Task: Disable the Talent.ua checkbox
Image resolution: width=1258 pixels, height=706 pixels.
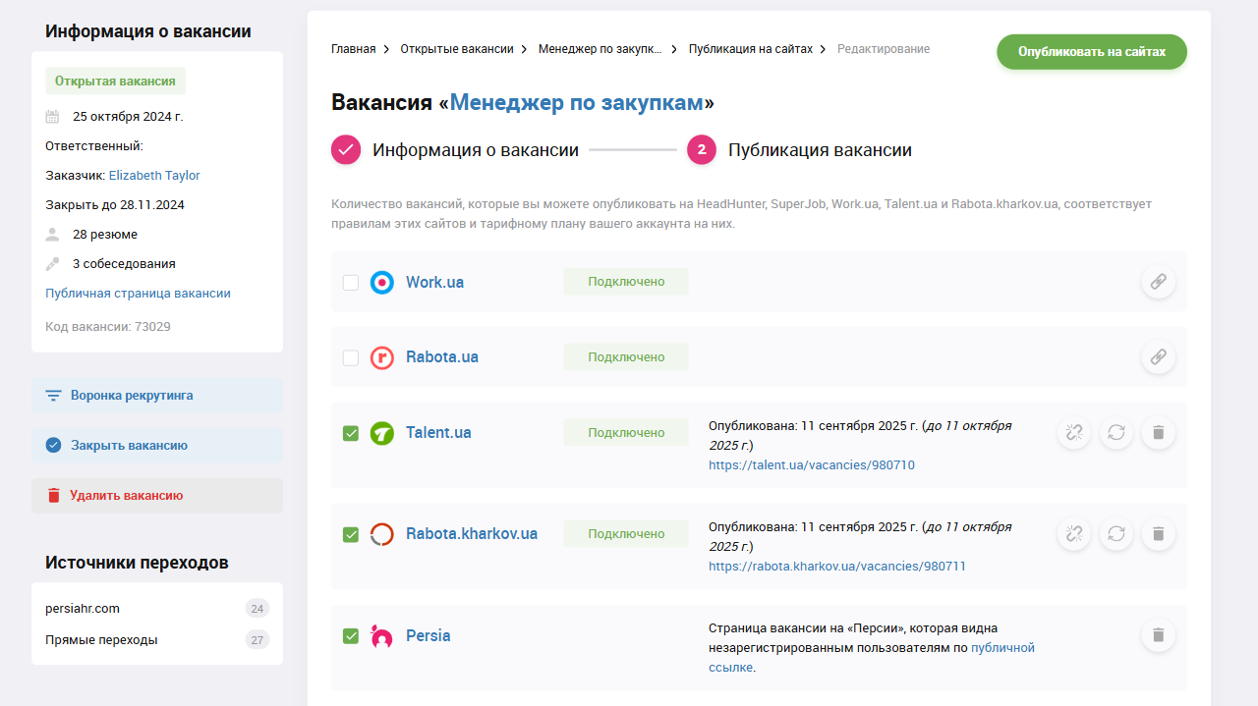Action: point(351,432)
